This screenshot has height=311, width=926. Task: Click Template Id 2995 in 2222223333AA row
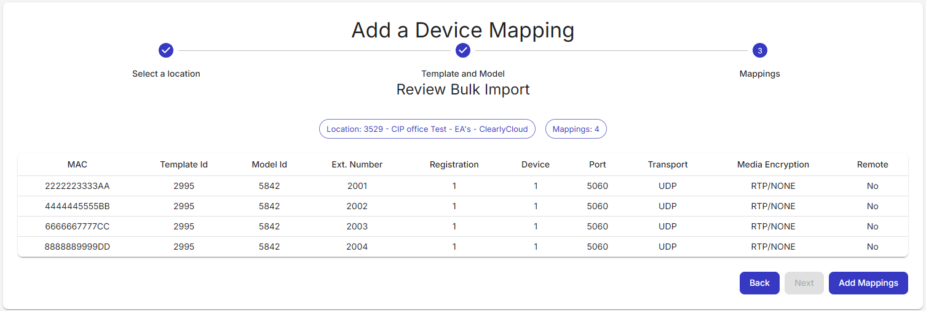click(x=184, y=186)
